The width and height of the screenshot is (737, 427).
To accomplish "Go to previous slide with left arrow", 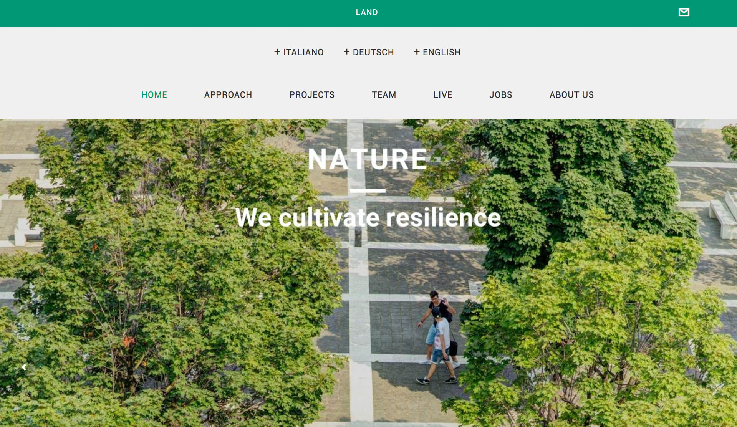I will (24, 367).
